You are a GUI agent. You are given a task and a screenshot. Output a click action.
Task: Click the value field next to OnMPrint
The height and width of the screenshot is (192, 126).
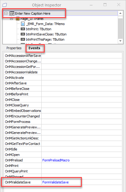[x=82, y=166]
